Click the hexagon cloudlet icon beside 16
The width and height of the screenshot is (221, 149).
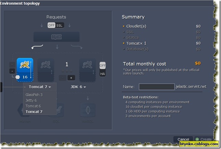18,77
